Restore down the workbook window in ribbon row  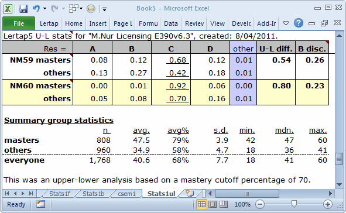click(x=324, y=23)
